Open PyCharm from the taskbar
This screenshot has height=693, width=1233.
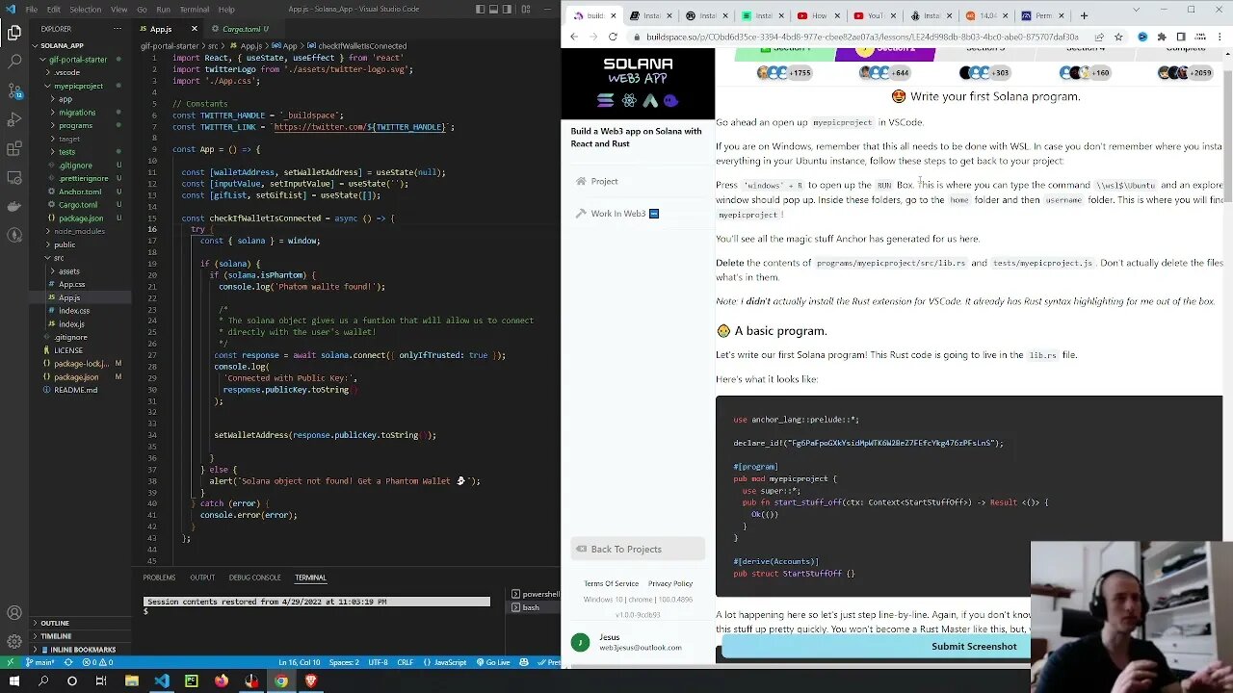coord(191,681)
